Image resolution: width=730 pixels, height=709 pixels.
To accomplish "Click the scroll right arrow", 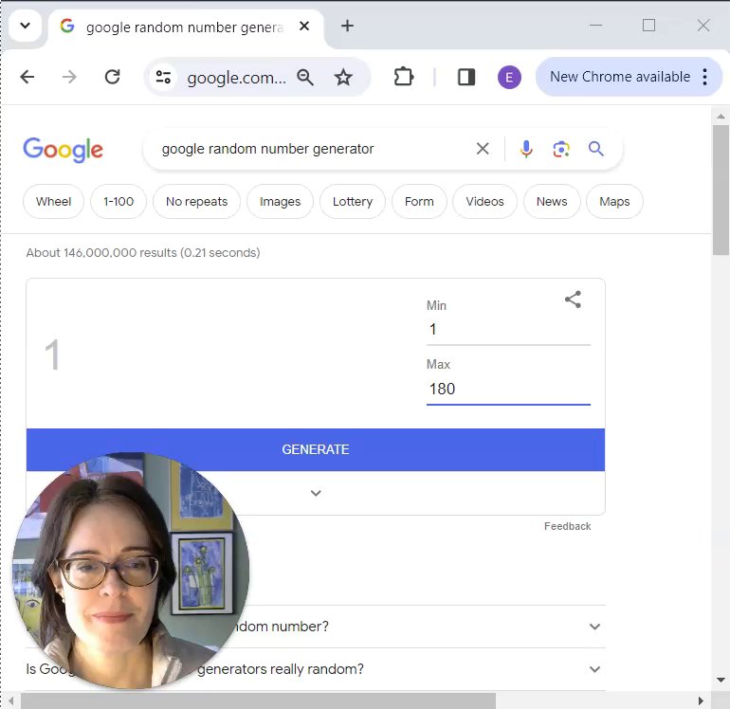I will (702, 701).
